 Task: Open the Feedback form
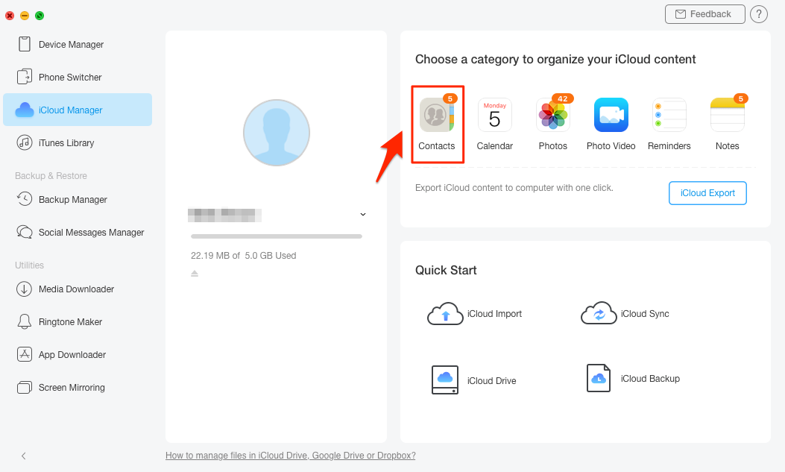704,13
